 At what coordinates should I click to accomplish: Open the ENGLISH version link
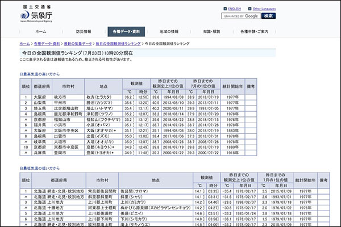pyautogui.click(x=235, y=9)
